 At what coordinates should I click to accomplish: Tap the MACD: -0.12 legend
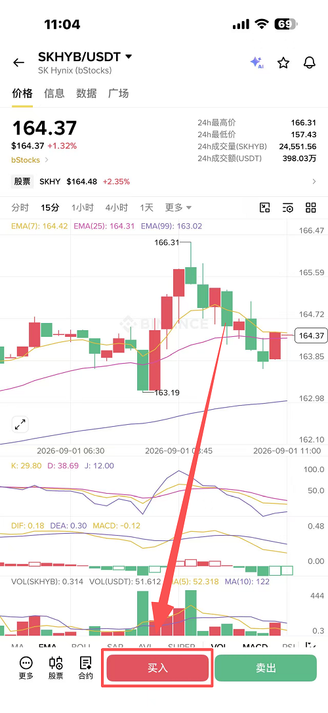116,526
